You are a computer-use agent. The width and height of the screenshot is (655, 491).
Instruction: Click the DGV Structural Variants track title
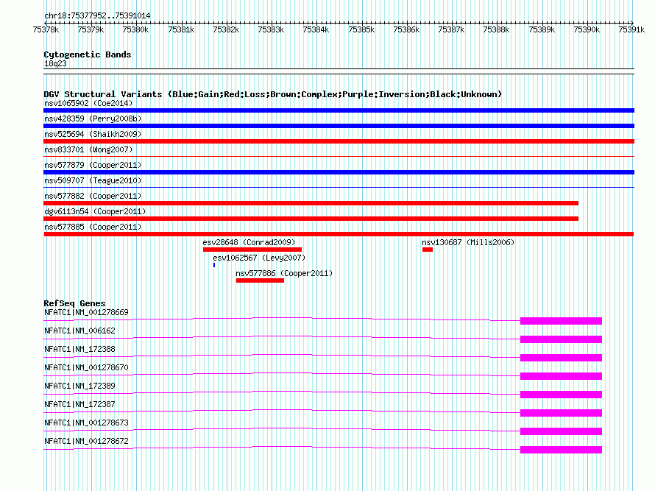tap(272, 94)
